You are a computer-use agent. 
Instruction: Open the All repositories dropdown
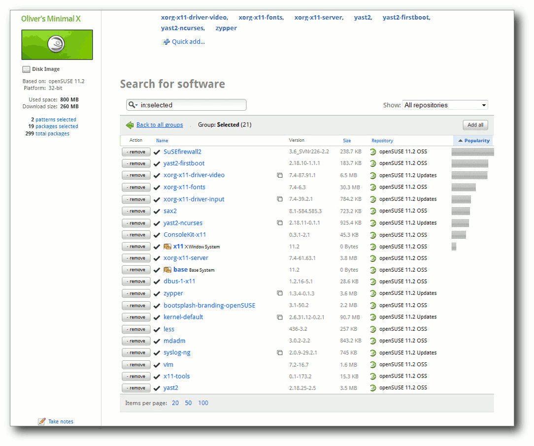445,105
